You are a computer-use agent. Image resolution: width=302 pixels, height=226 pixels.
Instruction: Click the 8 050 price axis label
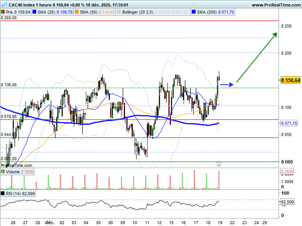286,134
